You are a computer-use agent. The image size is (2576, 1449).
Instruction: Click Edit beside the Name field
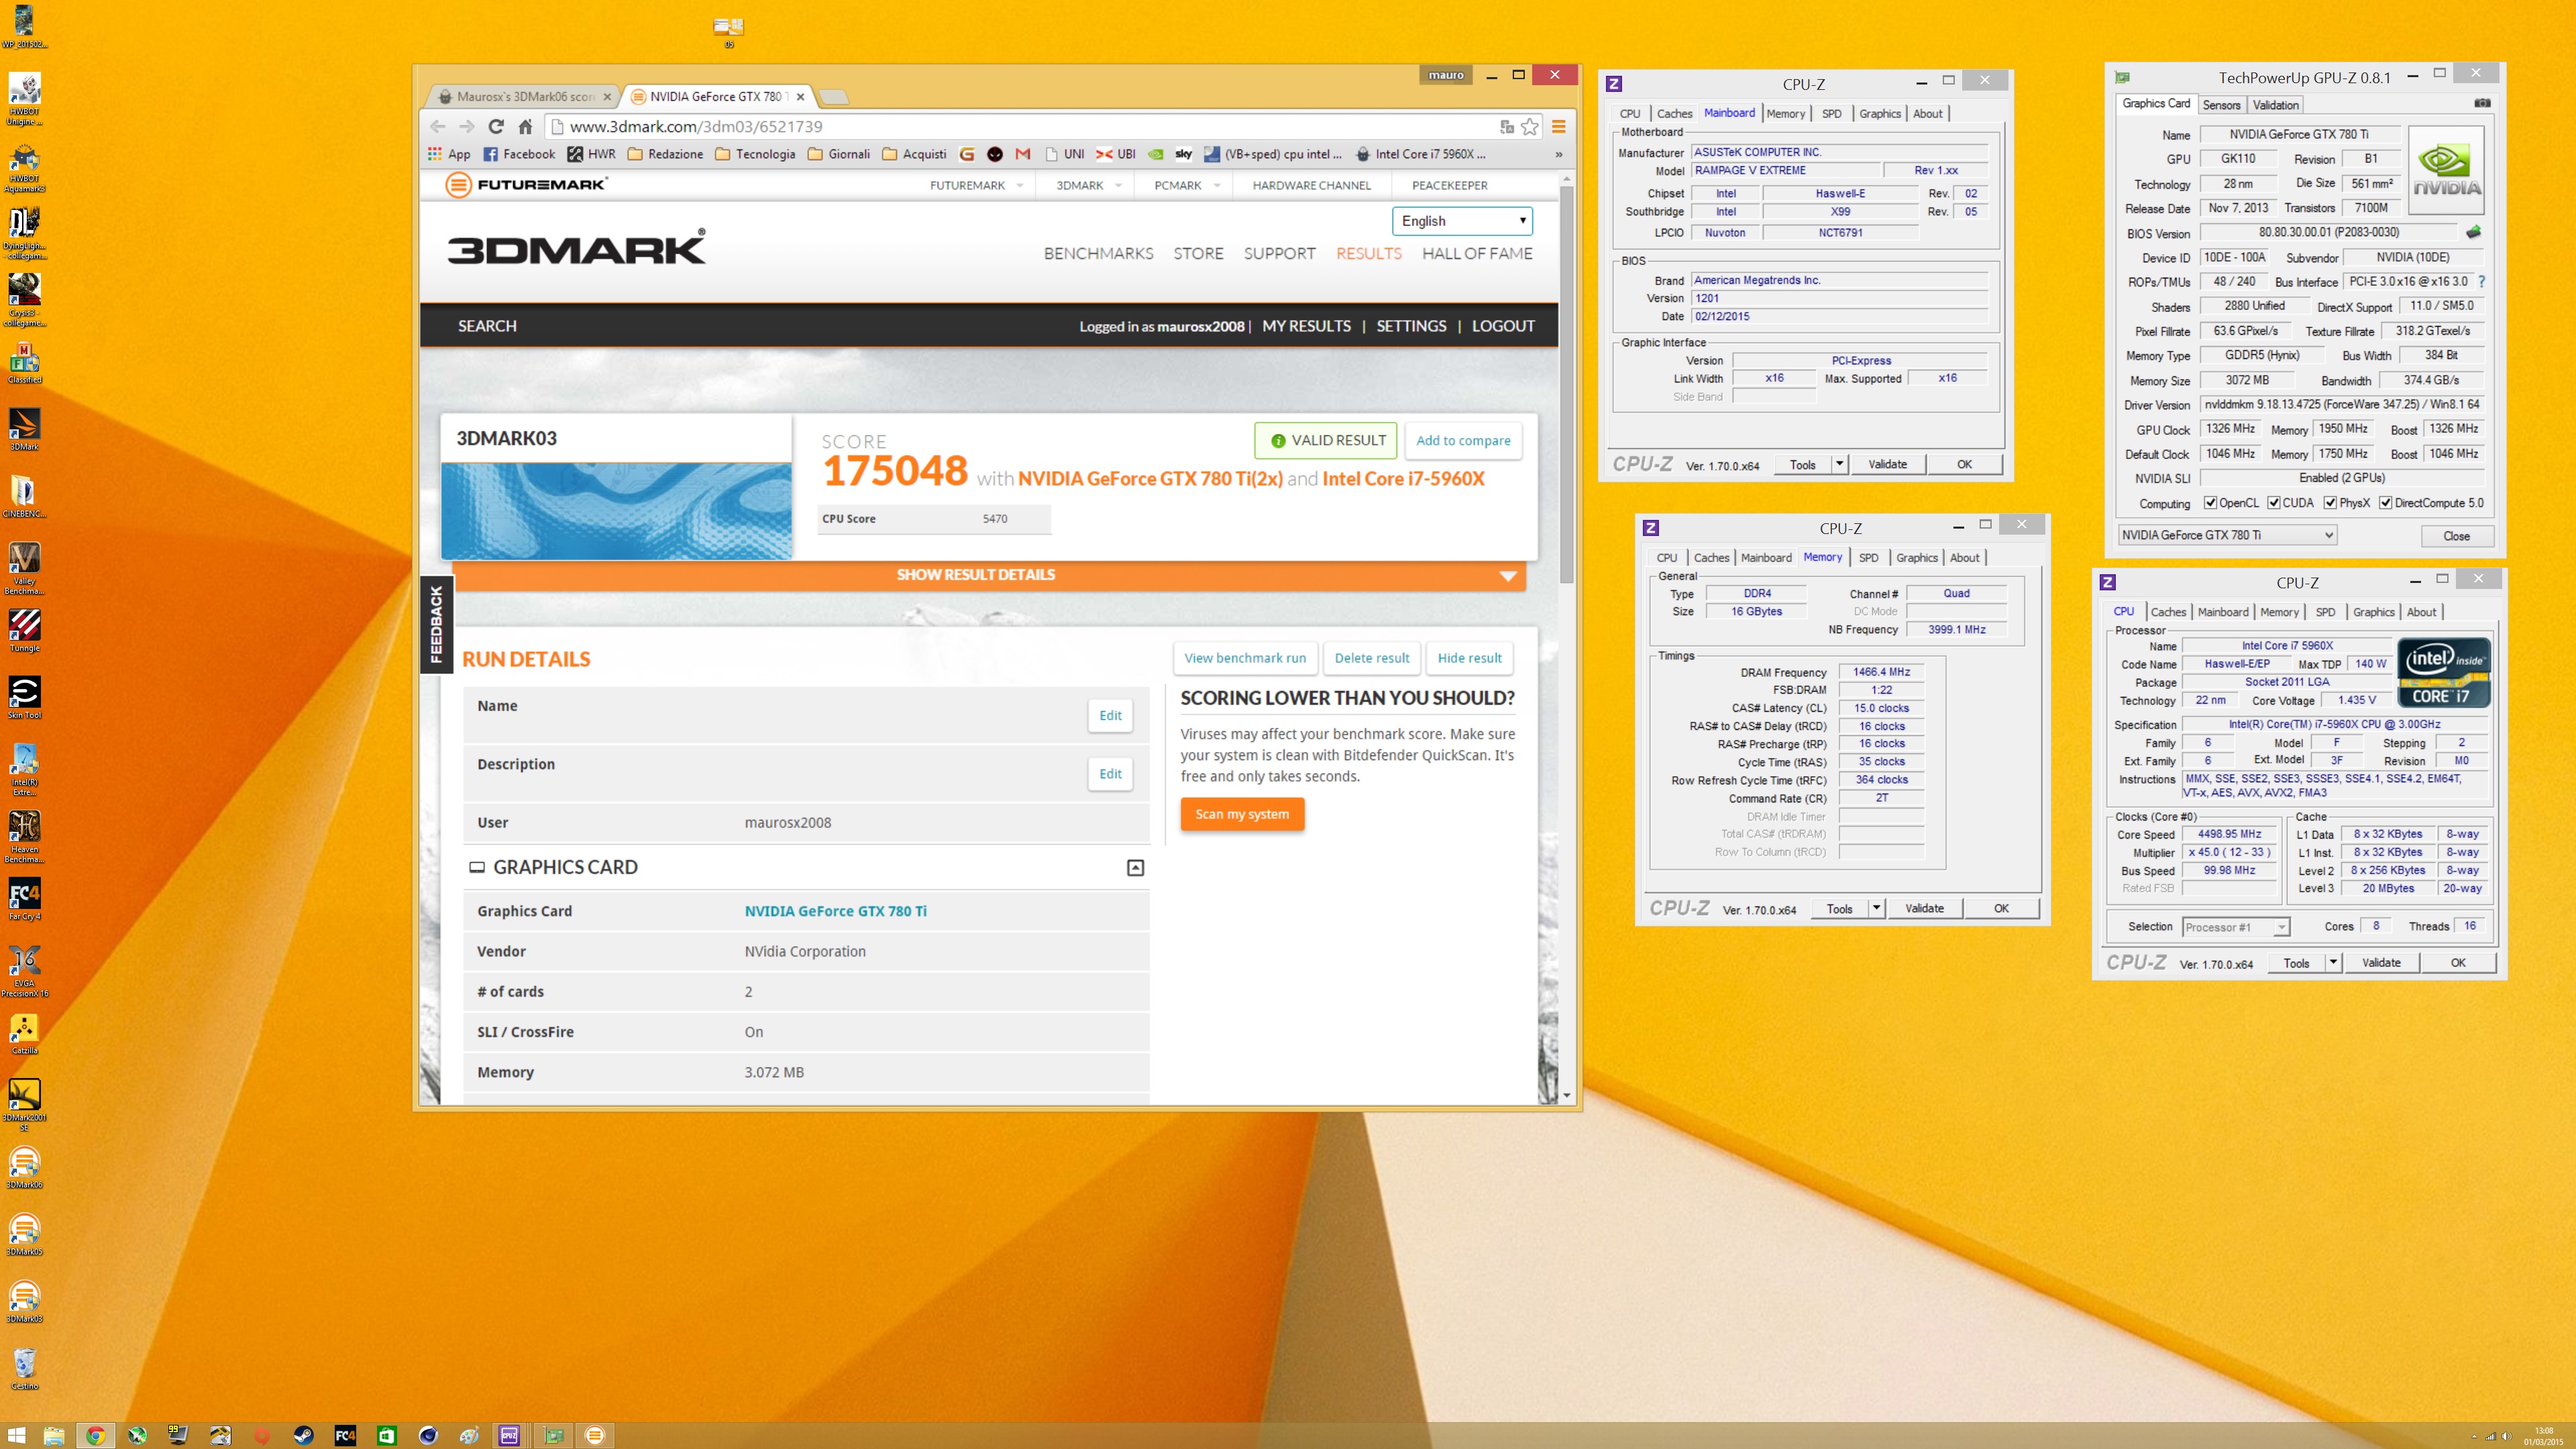pyautogui.click(x=1110, y=715)
